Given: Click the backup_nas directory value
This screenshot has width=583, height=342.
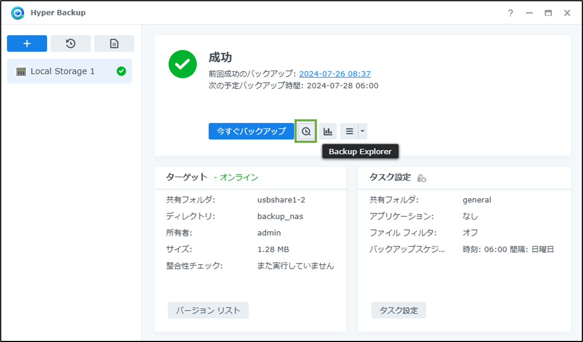Looking at the screenshot, I should click(280, 216).
